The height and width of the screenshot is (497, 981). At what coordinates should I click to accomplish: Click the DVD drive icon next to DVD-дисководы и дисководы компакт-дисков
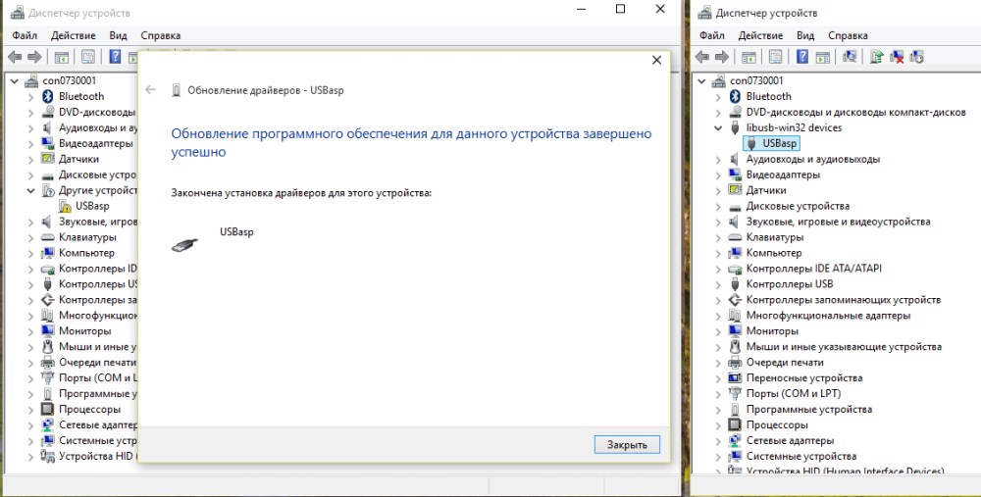pos(735,112)
